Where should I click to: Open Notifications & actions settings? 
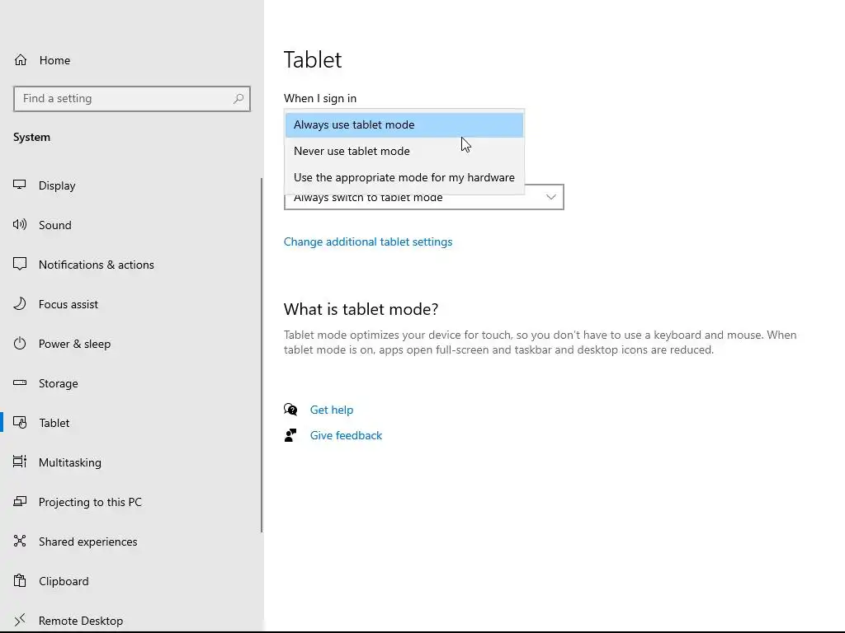(96, 265)
